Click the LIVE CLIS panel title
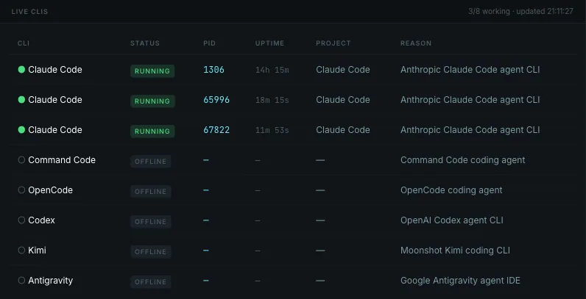This screenshot has width=586, height=299. point(30,12)
